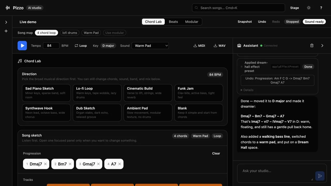Screen dimensions: 331x186
Task: Choose the Dub Sketch direction
Action: click(97, 113)
